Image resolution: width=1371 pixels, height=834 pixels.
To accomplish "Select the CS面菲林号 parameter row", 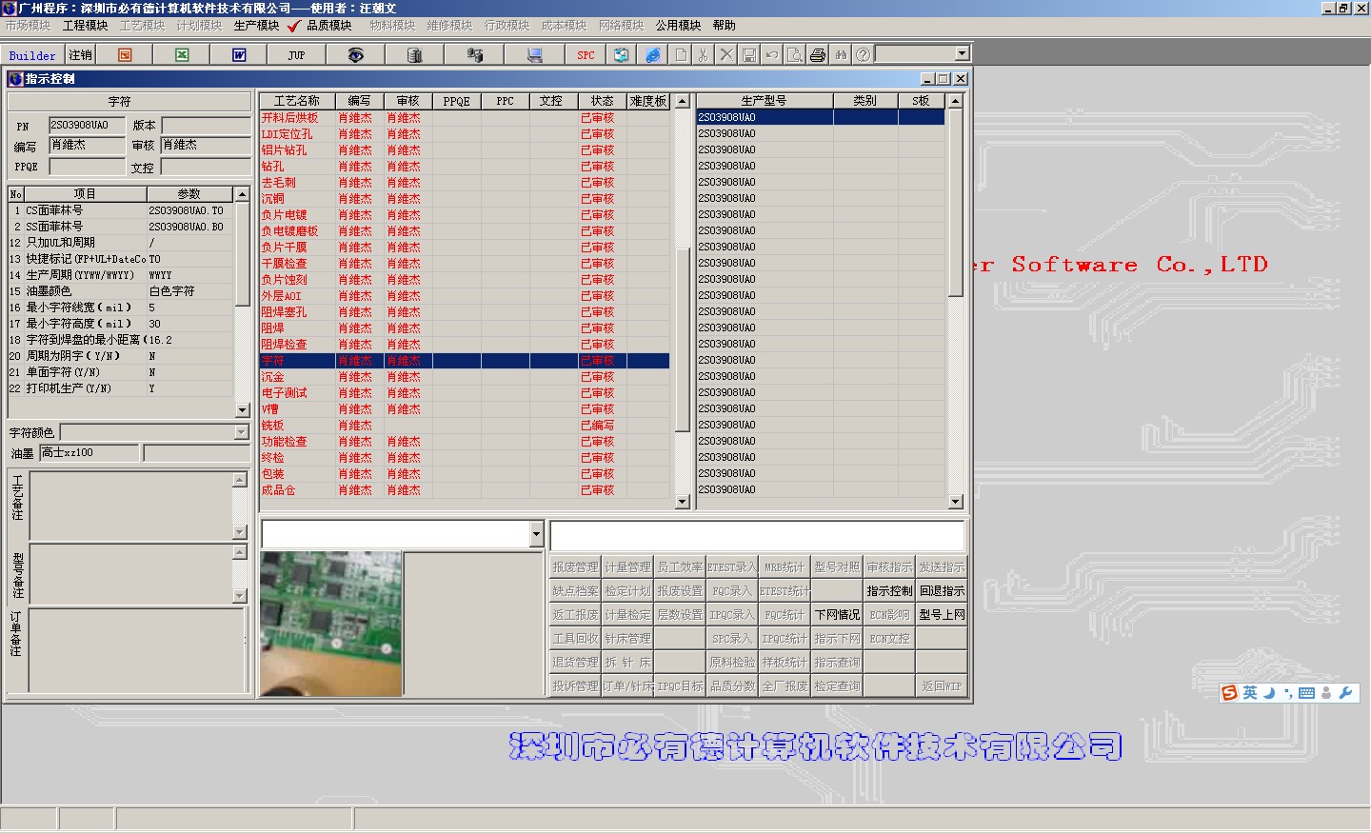I will (x=121, y=210).
